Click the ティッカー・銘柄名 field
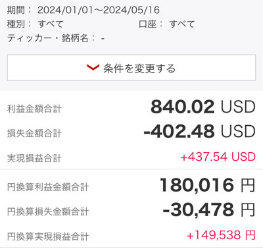Viewport: 263px width, 249px height. pyautogui.click(x=56, y=38)
